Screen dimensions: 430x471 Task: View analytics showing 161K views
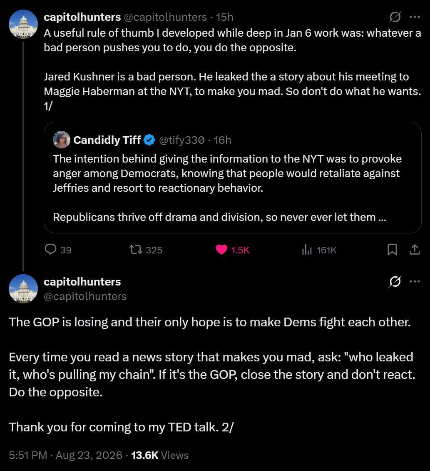tap(319, 250)
